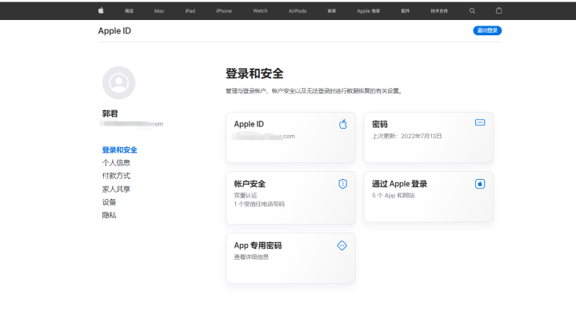Open 商店 in the top navigation

pos(129,11)
